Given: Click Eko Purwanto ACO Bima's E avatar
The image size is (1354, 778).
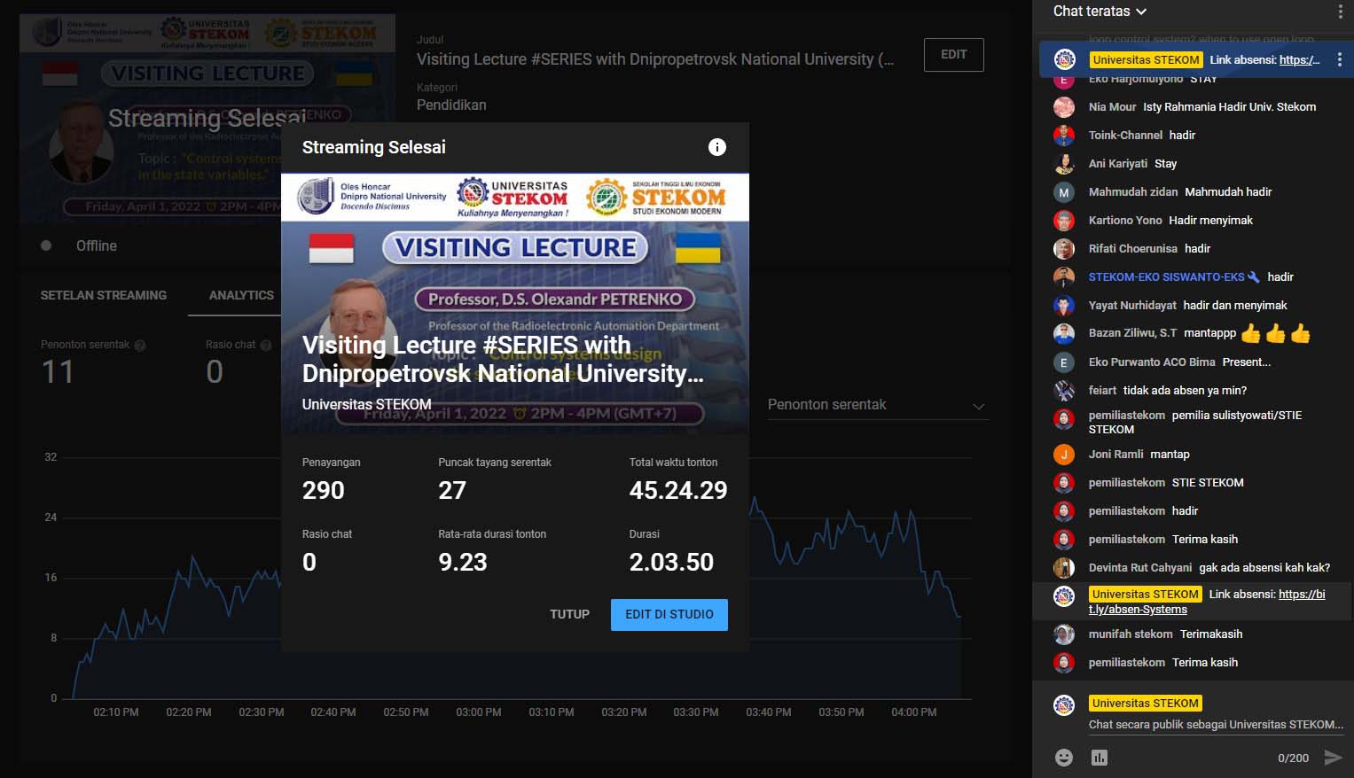Looking at the screenshot, I should 1064,362.
